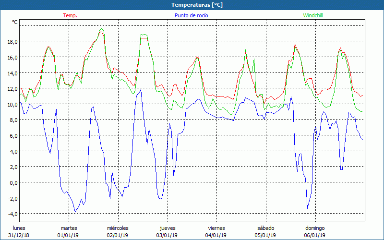
Task: Click the 'martes' day label
Action: click(69, 228)
